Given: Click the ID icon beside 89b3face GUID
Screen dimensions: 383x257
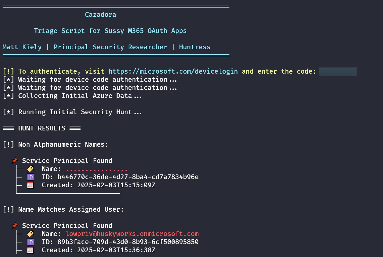Looking at the screenshot, I should [x=30, y=242].
